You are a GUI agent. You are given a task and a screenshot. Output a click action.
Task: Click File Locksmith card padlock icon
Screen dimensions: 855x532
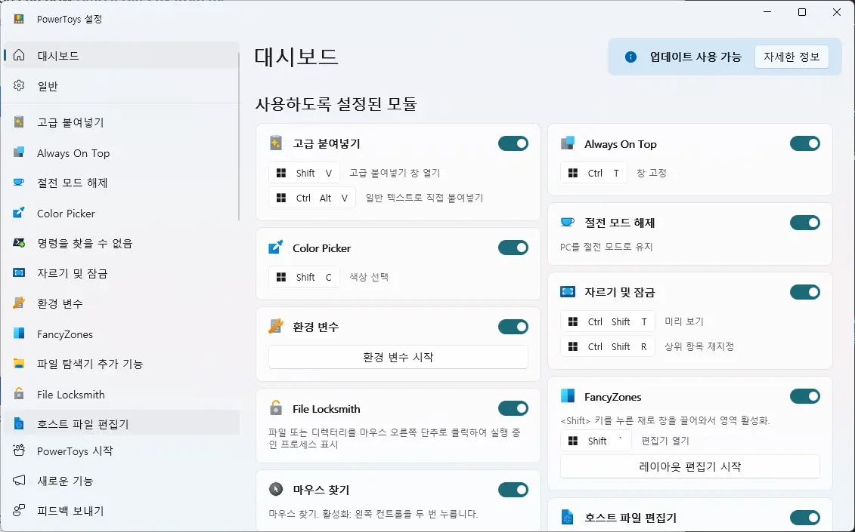(x=276, y=408)
